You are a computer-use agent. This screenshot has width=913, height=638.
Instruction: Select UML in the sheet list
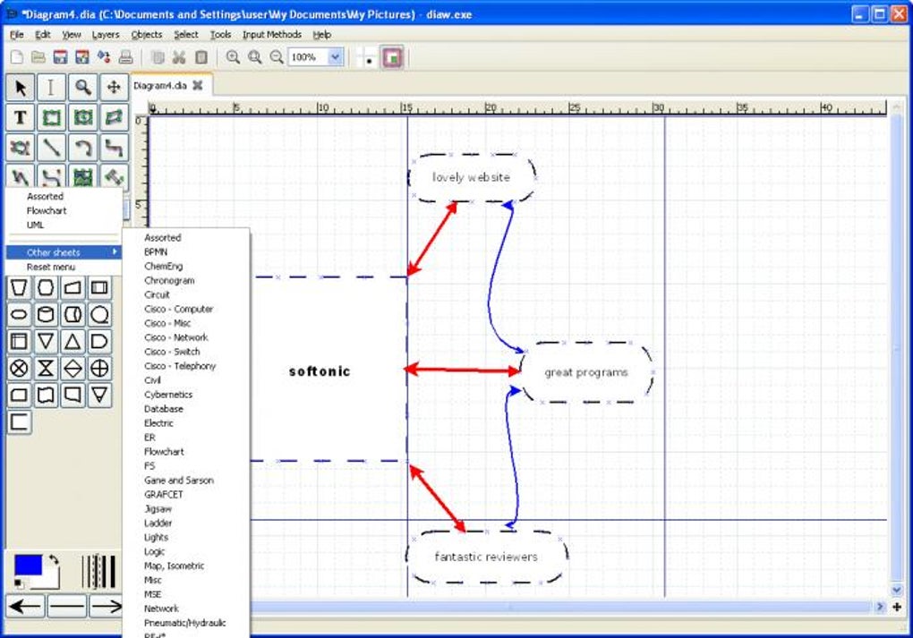35,225
